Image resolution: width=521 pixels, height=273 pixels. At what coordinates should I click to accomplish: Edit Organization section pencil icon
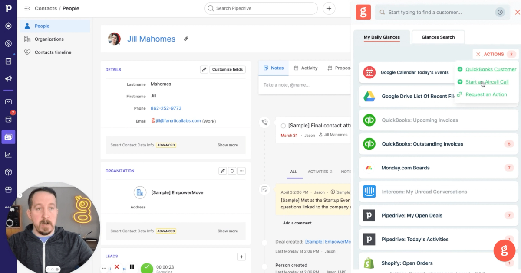223,171
